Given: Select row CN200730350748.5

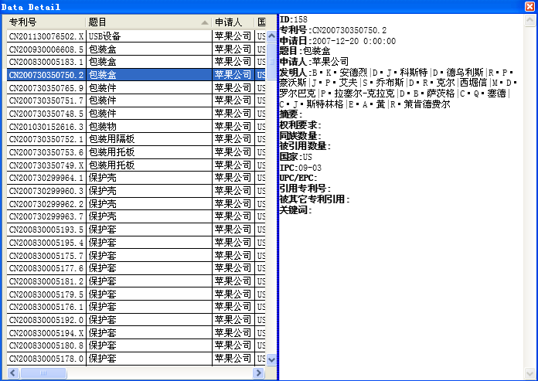Looking at the screenshot, I should coord(137,114).
